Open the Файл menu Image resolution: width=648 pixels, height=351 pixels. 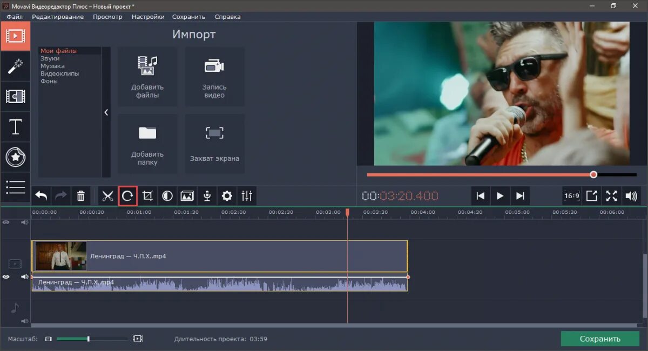click(x=15, y=17)
